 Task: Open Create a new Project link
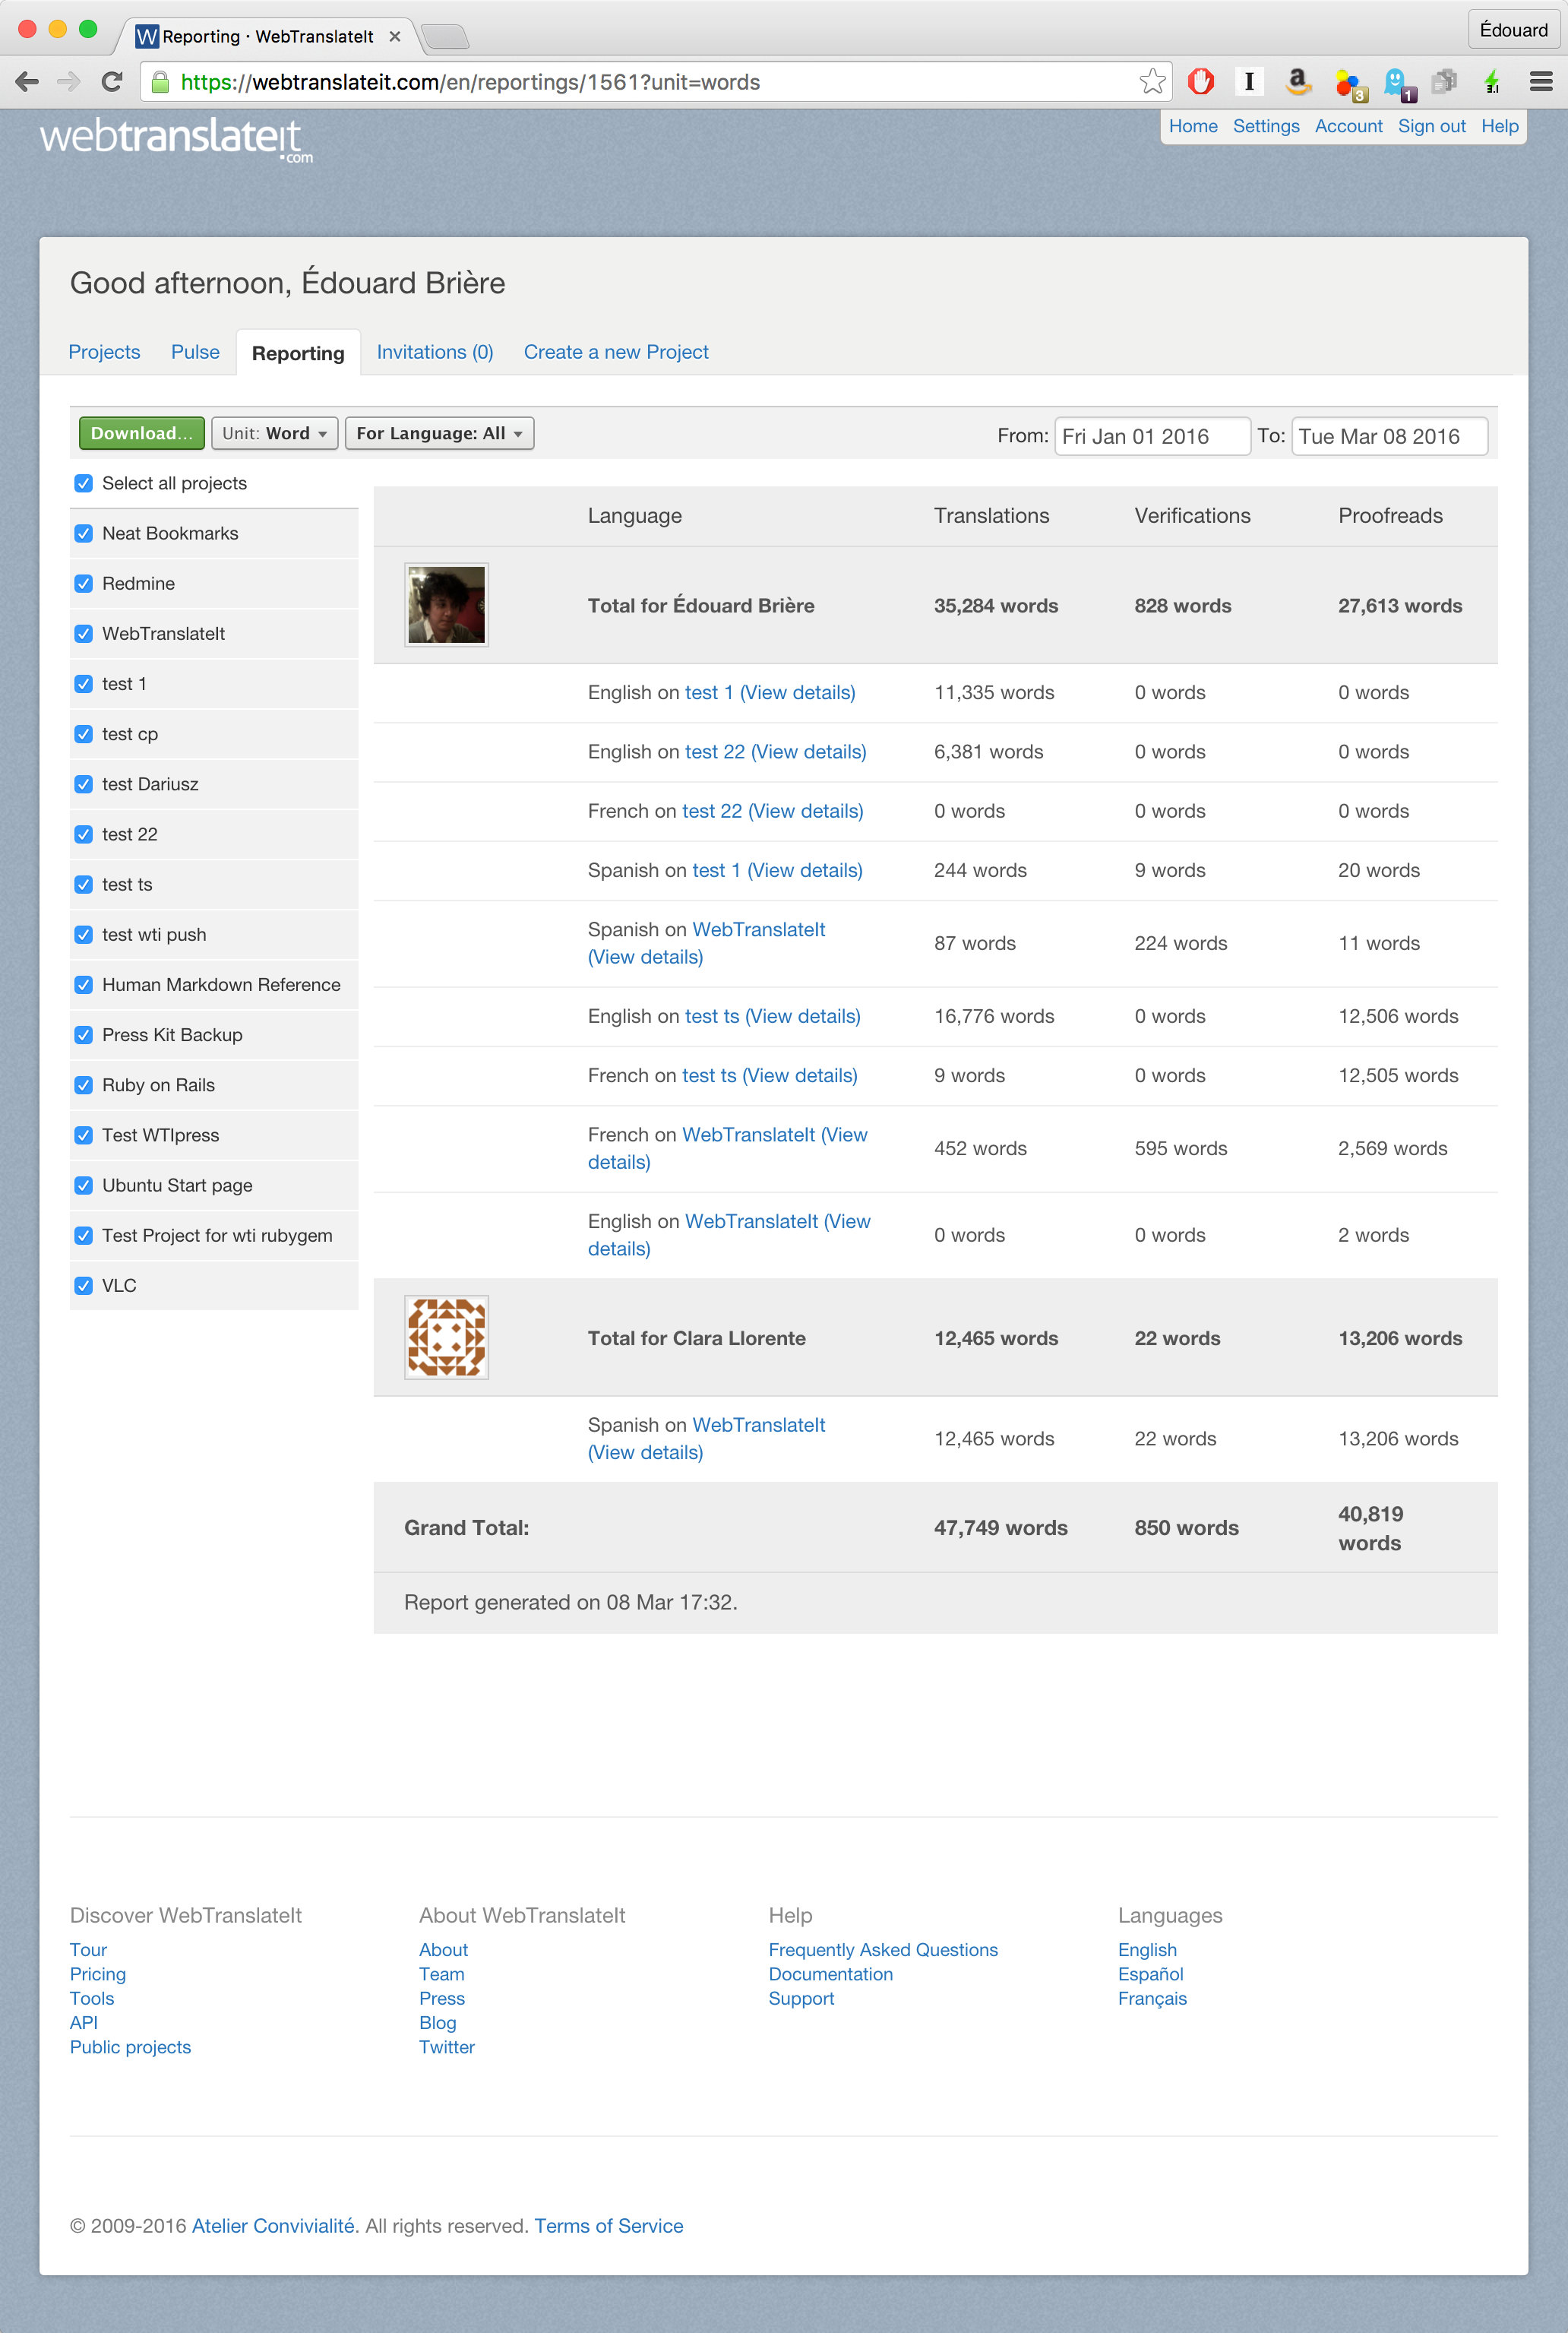pos(616,352)
